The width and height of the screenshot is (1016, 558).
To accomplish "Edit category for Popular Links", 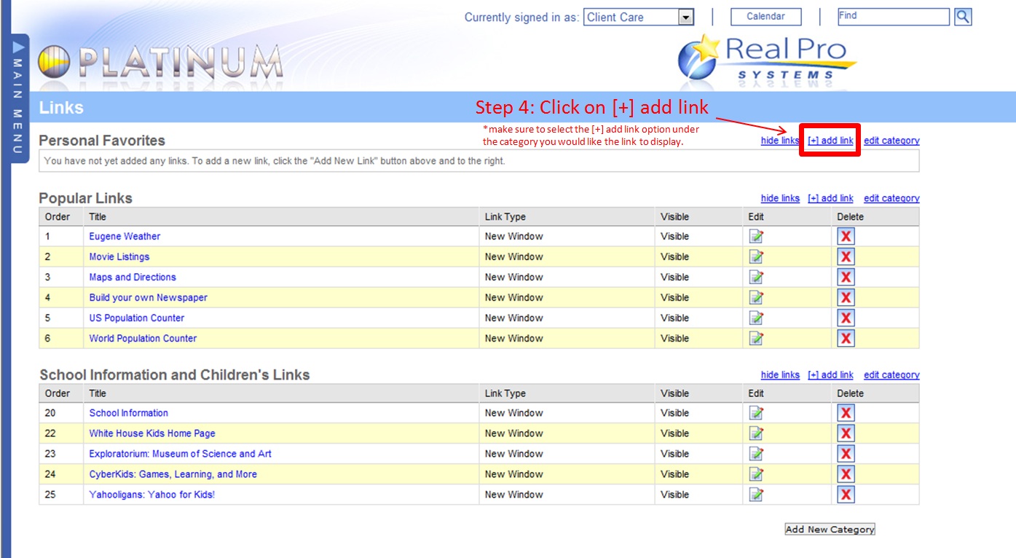I will [891, 198].
